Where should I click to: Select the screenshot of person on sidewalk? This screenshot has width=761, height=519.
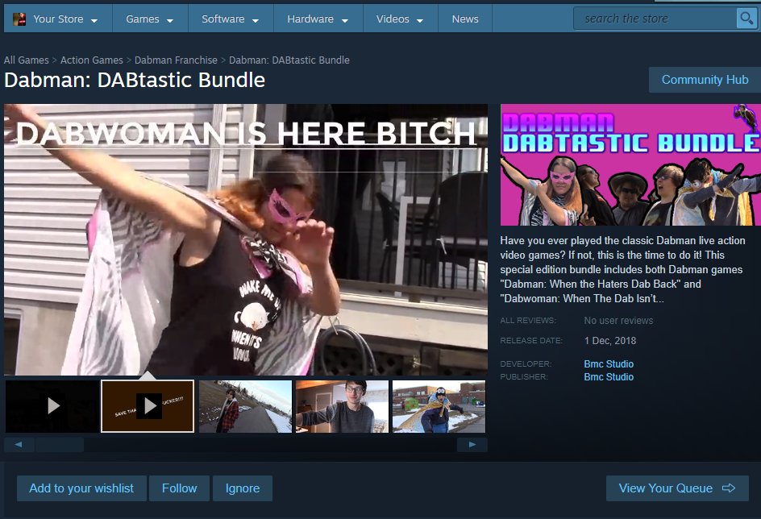point(245,406)
